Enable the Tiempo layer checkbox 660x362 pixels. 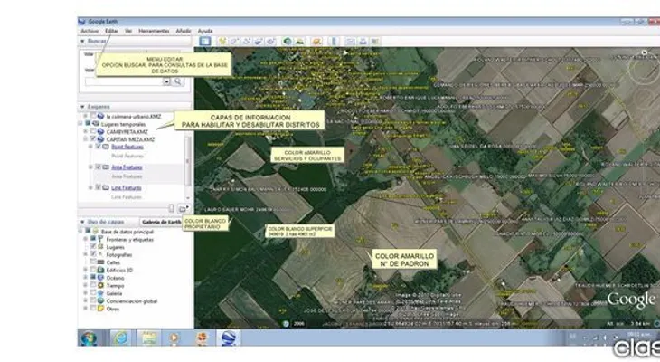point(93,285)
